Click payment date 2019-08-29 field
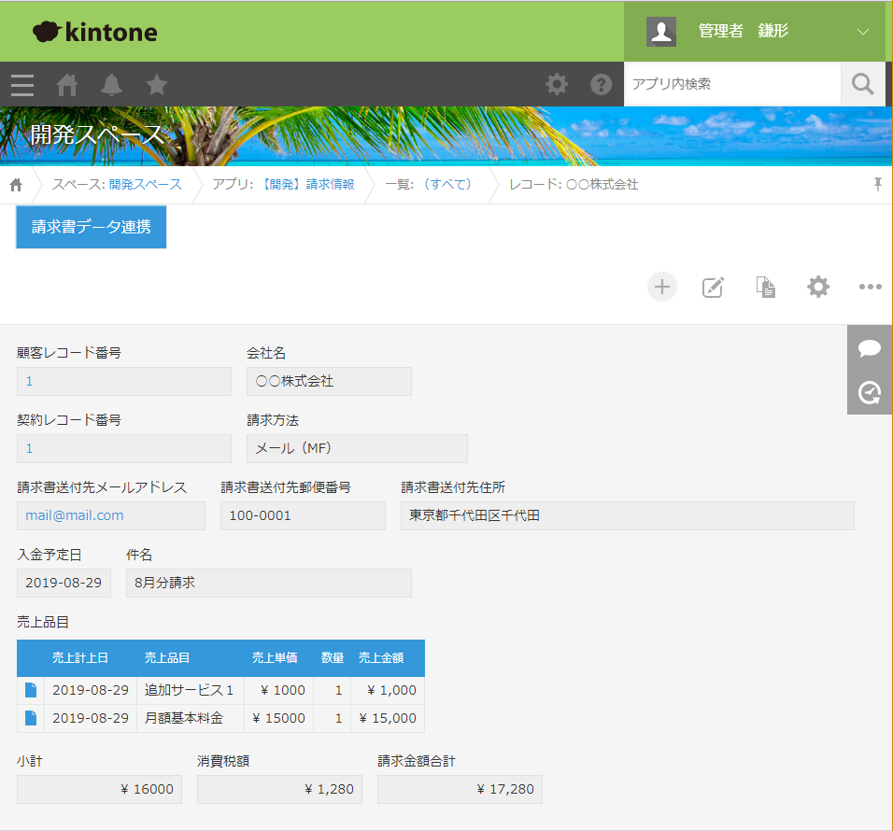The height and width of the screenshot is (831, 893). point(64,583)
